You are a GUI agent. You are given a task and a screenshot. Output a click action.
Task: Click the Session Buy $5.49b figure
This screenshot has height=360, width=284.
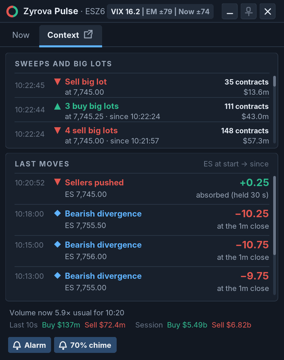[187, 325]
